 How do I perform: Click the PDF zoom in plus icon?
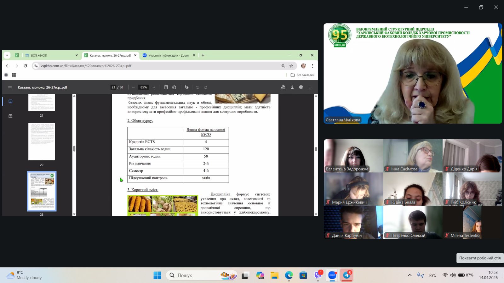154,87
